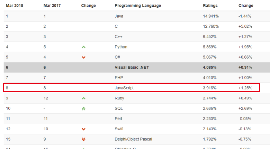
Task: Click the +5.02% change value
Action: pyautogui.click(x=245, y=26)
